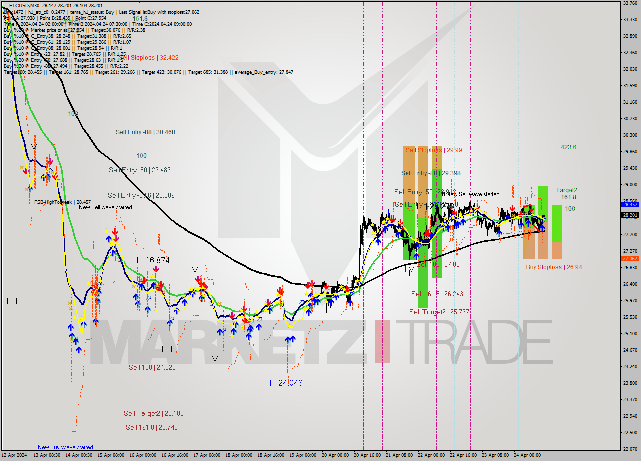
Task: Click the 'Buy Stoploss | 26.94' label
Action: click(554, 267)
